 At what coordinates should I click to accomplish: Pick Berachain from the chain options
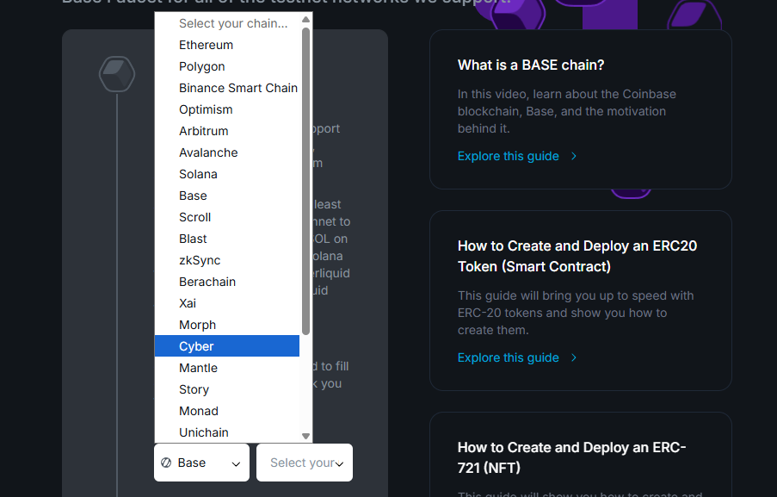(207, 282)
